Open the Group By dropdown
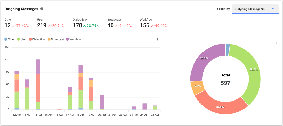 (255, 9)
